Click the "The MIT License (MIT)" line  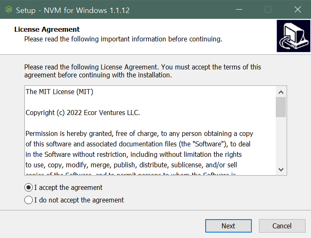pyautogui.click(x=60, y=92)
